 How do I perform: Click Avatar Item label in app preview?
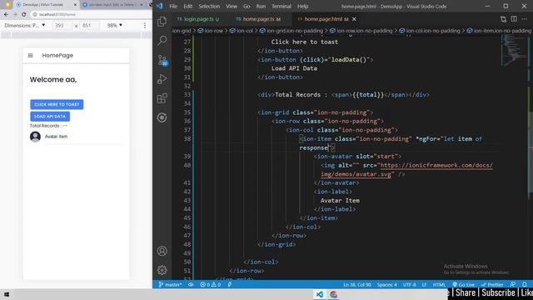pyautogui.click(x=56, y=137)
